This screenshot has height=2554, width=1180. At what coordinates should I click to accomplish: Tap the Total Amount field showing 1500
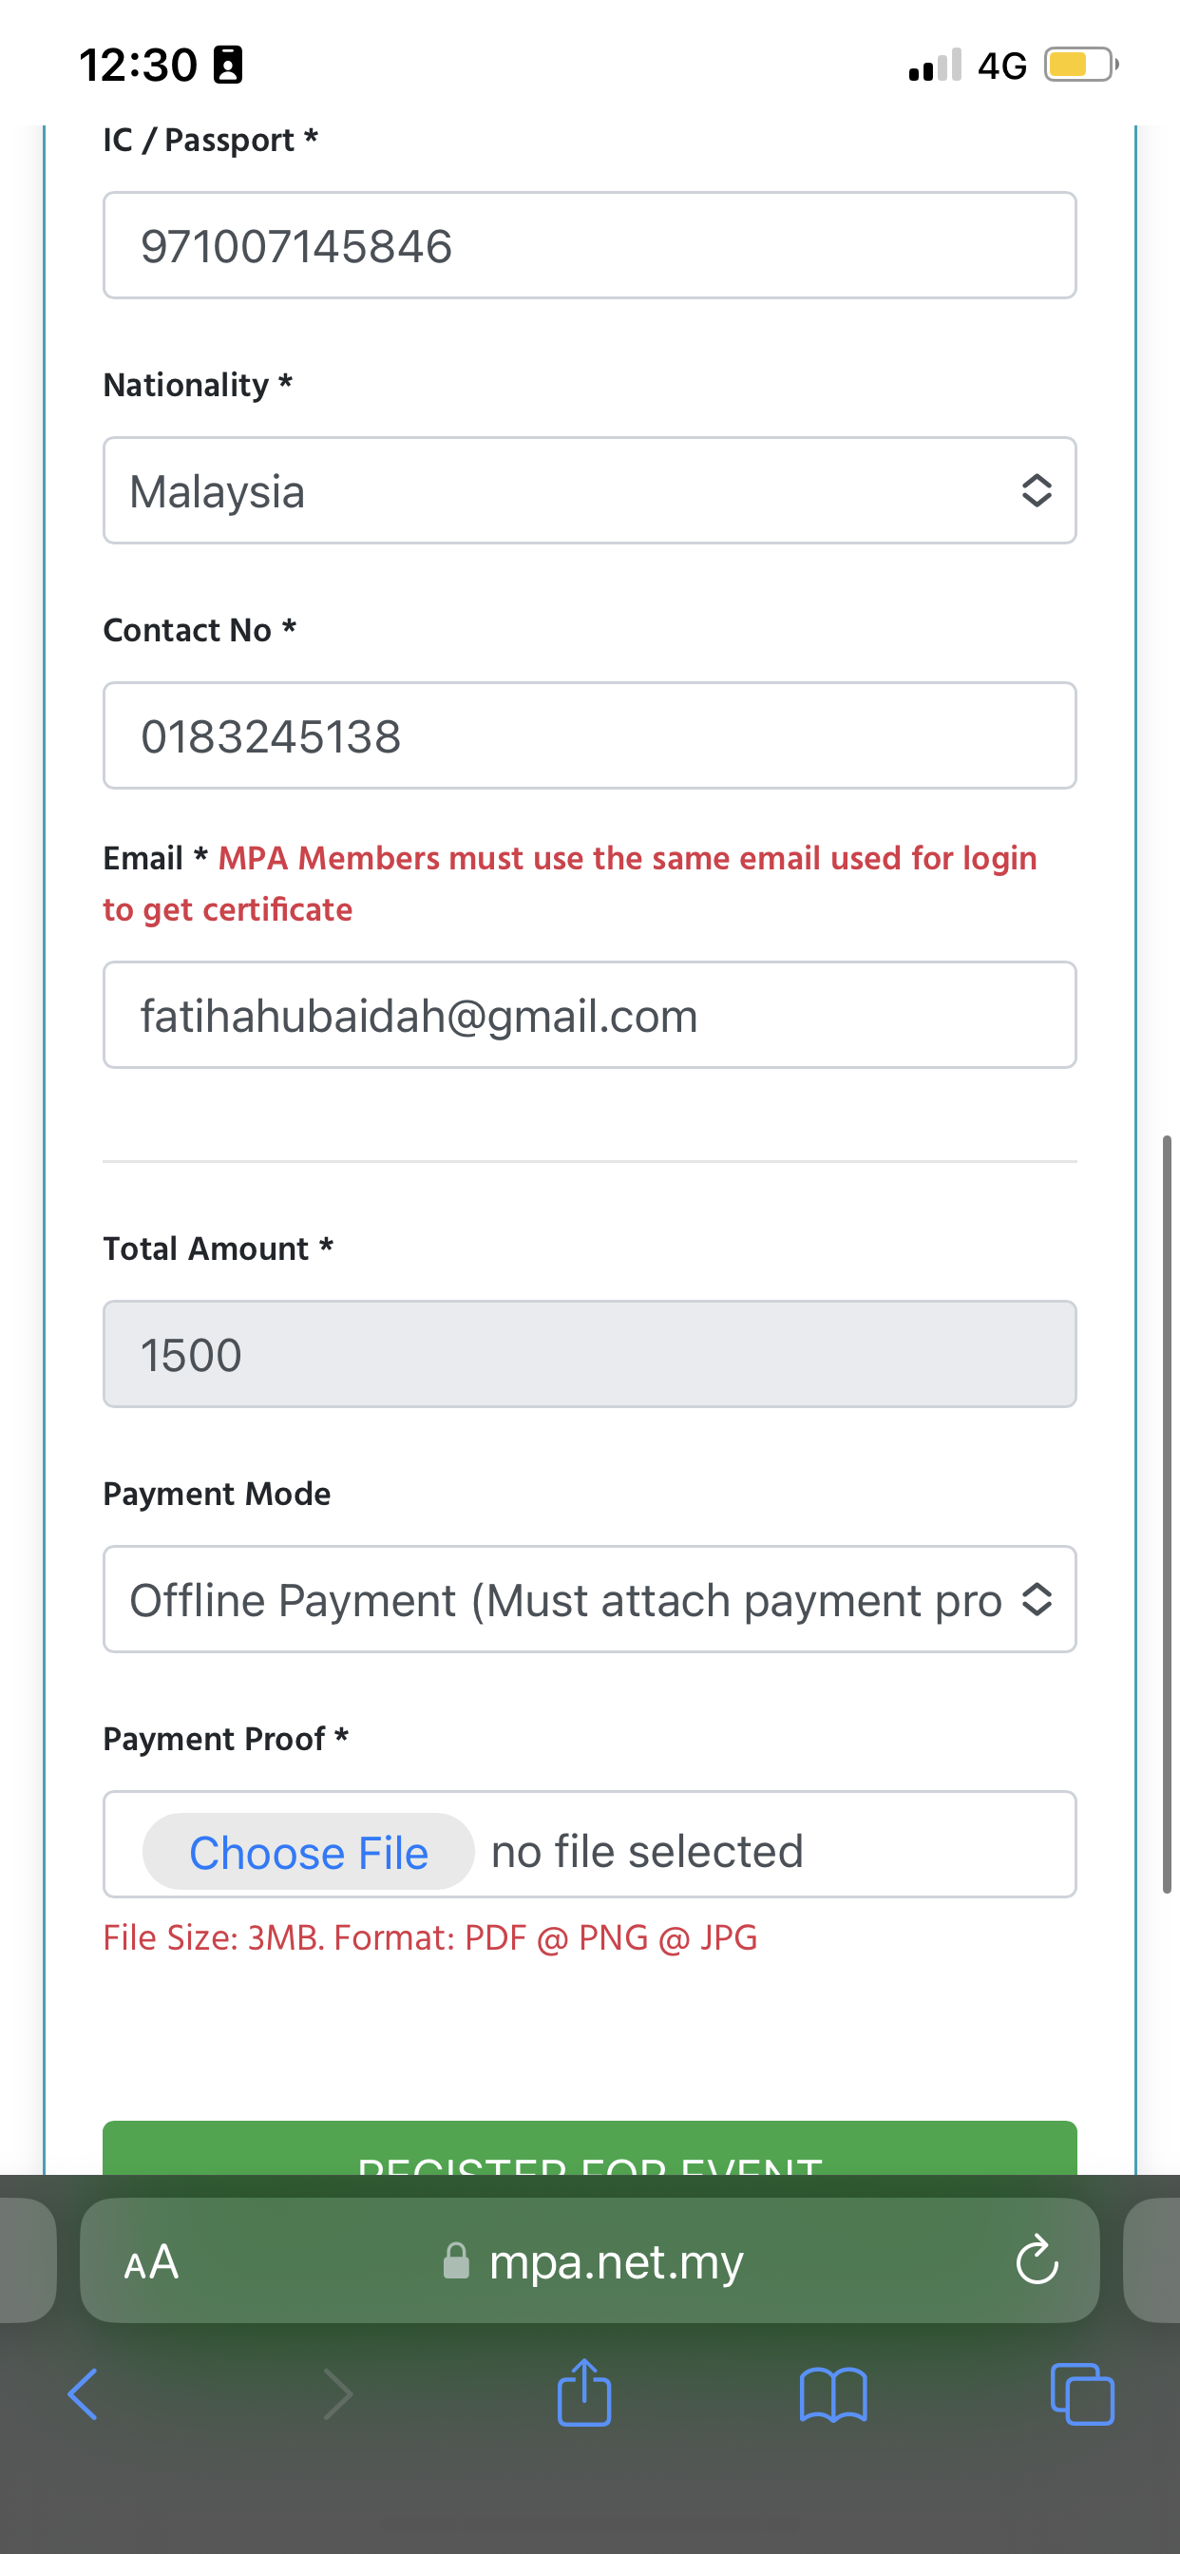click(x=589, y=1354)
